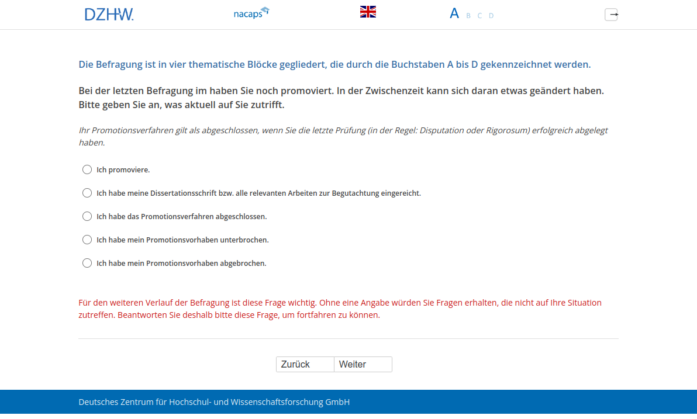Select the 'Ich promoviere.' radio button
Image resolution: width=697 pixels, height=419 pixels.
coord(87,169)
